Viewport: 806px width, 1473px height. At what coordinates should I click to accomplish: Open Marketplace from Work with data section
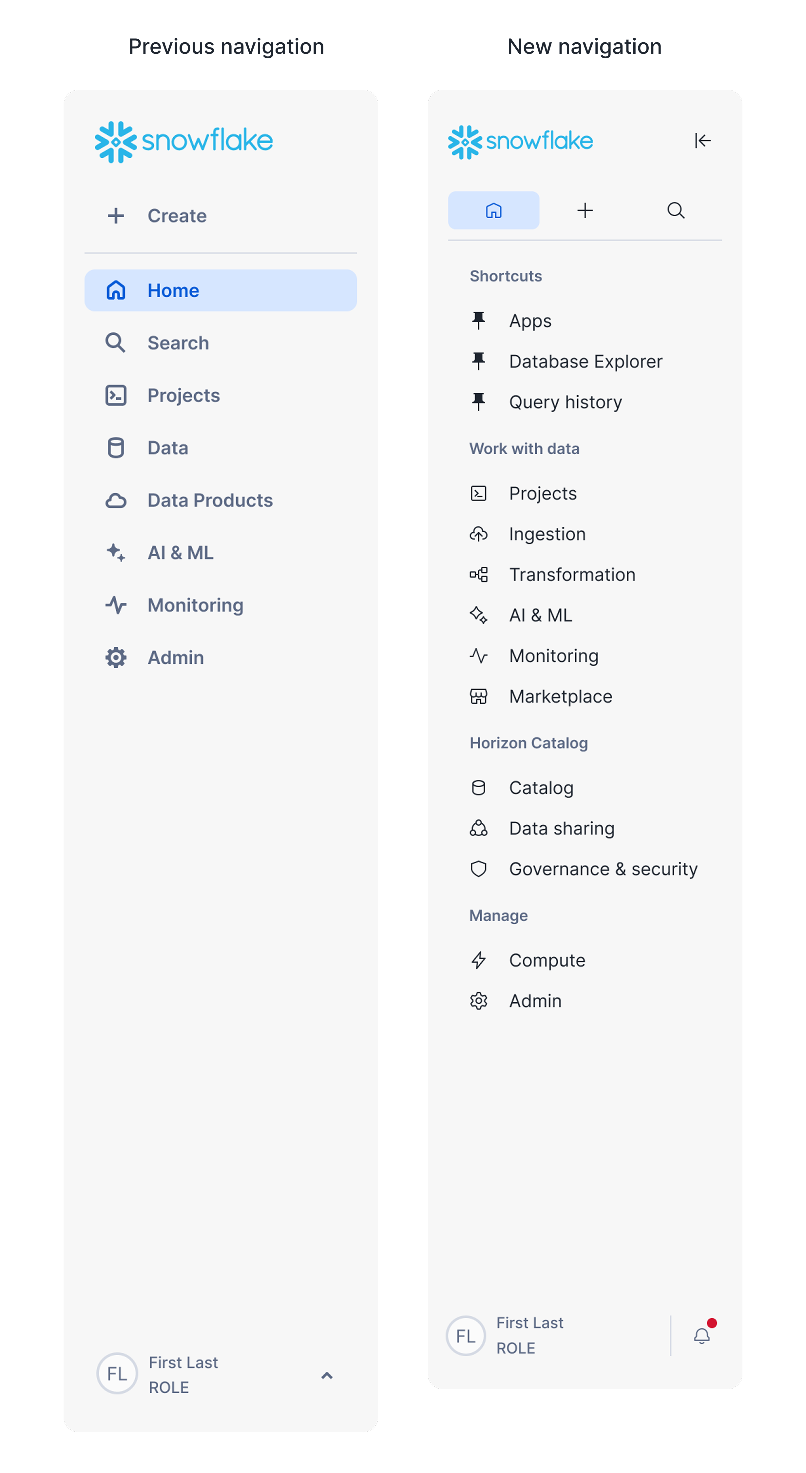[560, 696]
